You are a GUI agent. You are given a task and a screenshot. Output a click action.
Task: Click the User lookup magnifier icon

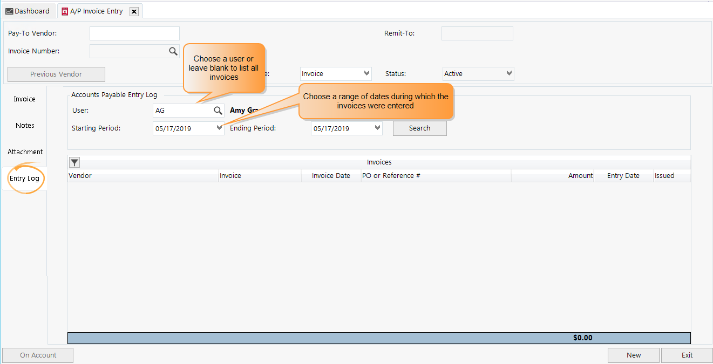tap(218, 110)
